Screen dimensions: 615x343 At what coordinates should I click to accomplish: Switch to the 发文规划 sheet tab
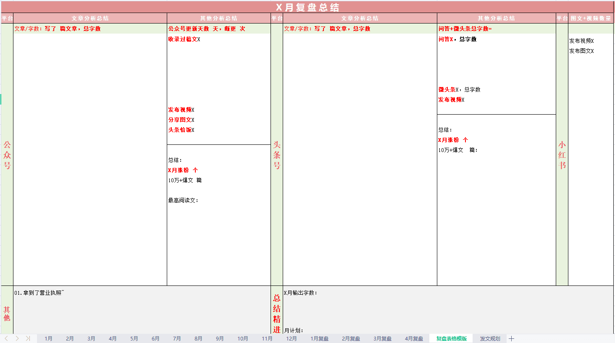pyautogui.click(x=490, y=338)
